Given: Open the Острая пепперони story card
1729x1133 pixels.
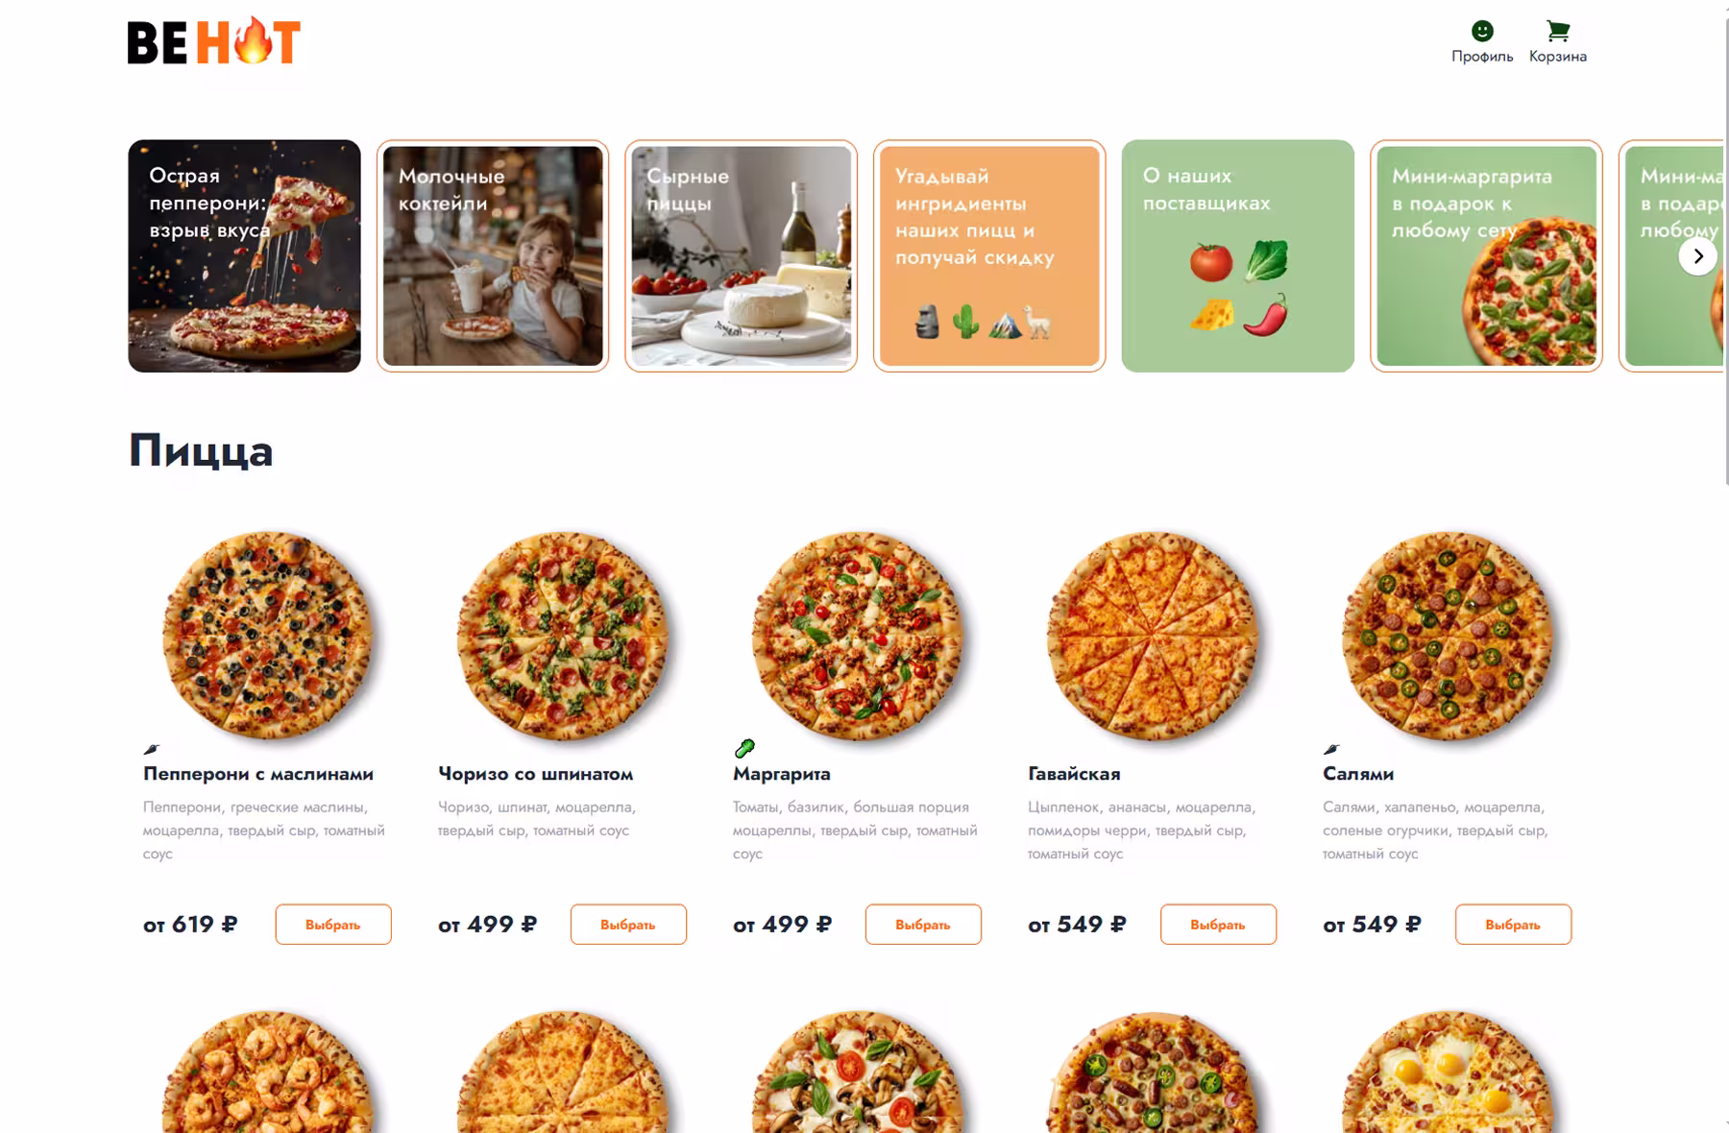Looking at the screenshot, I should (x=245, y=256).
